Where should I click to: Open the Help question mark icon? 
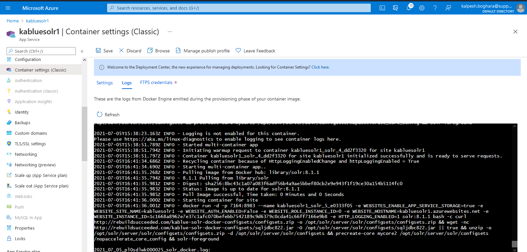point(435,8)
